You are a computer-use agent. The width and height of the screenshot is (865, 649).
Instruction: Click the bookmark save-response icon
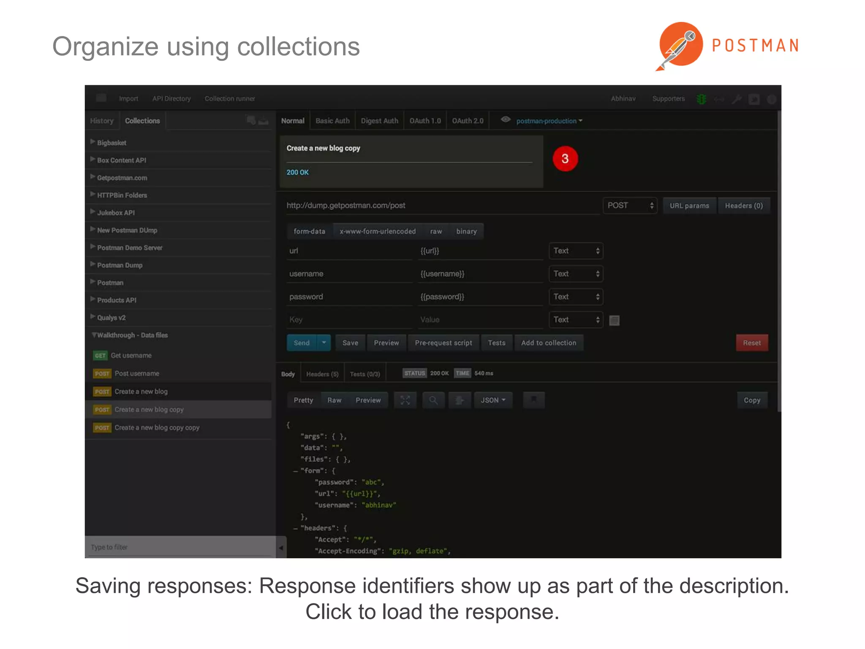pos(534,400)
